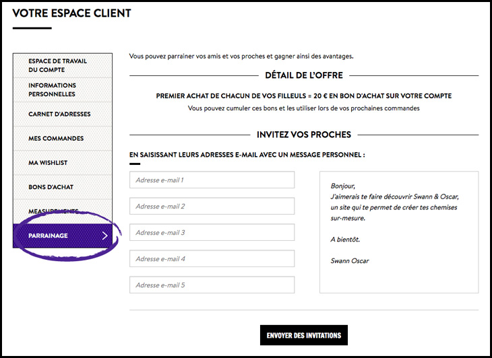Open Carnet d'adresses in sidebar
Screen dimensions: 492x358
pyautogui.click(x=59, y=114)
